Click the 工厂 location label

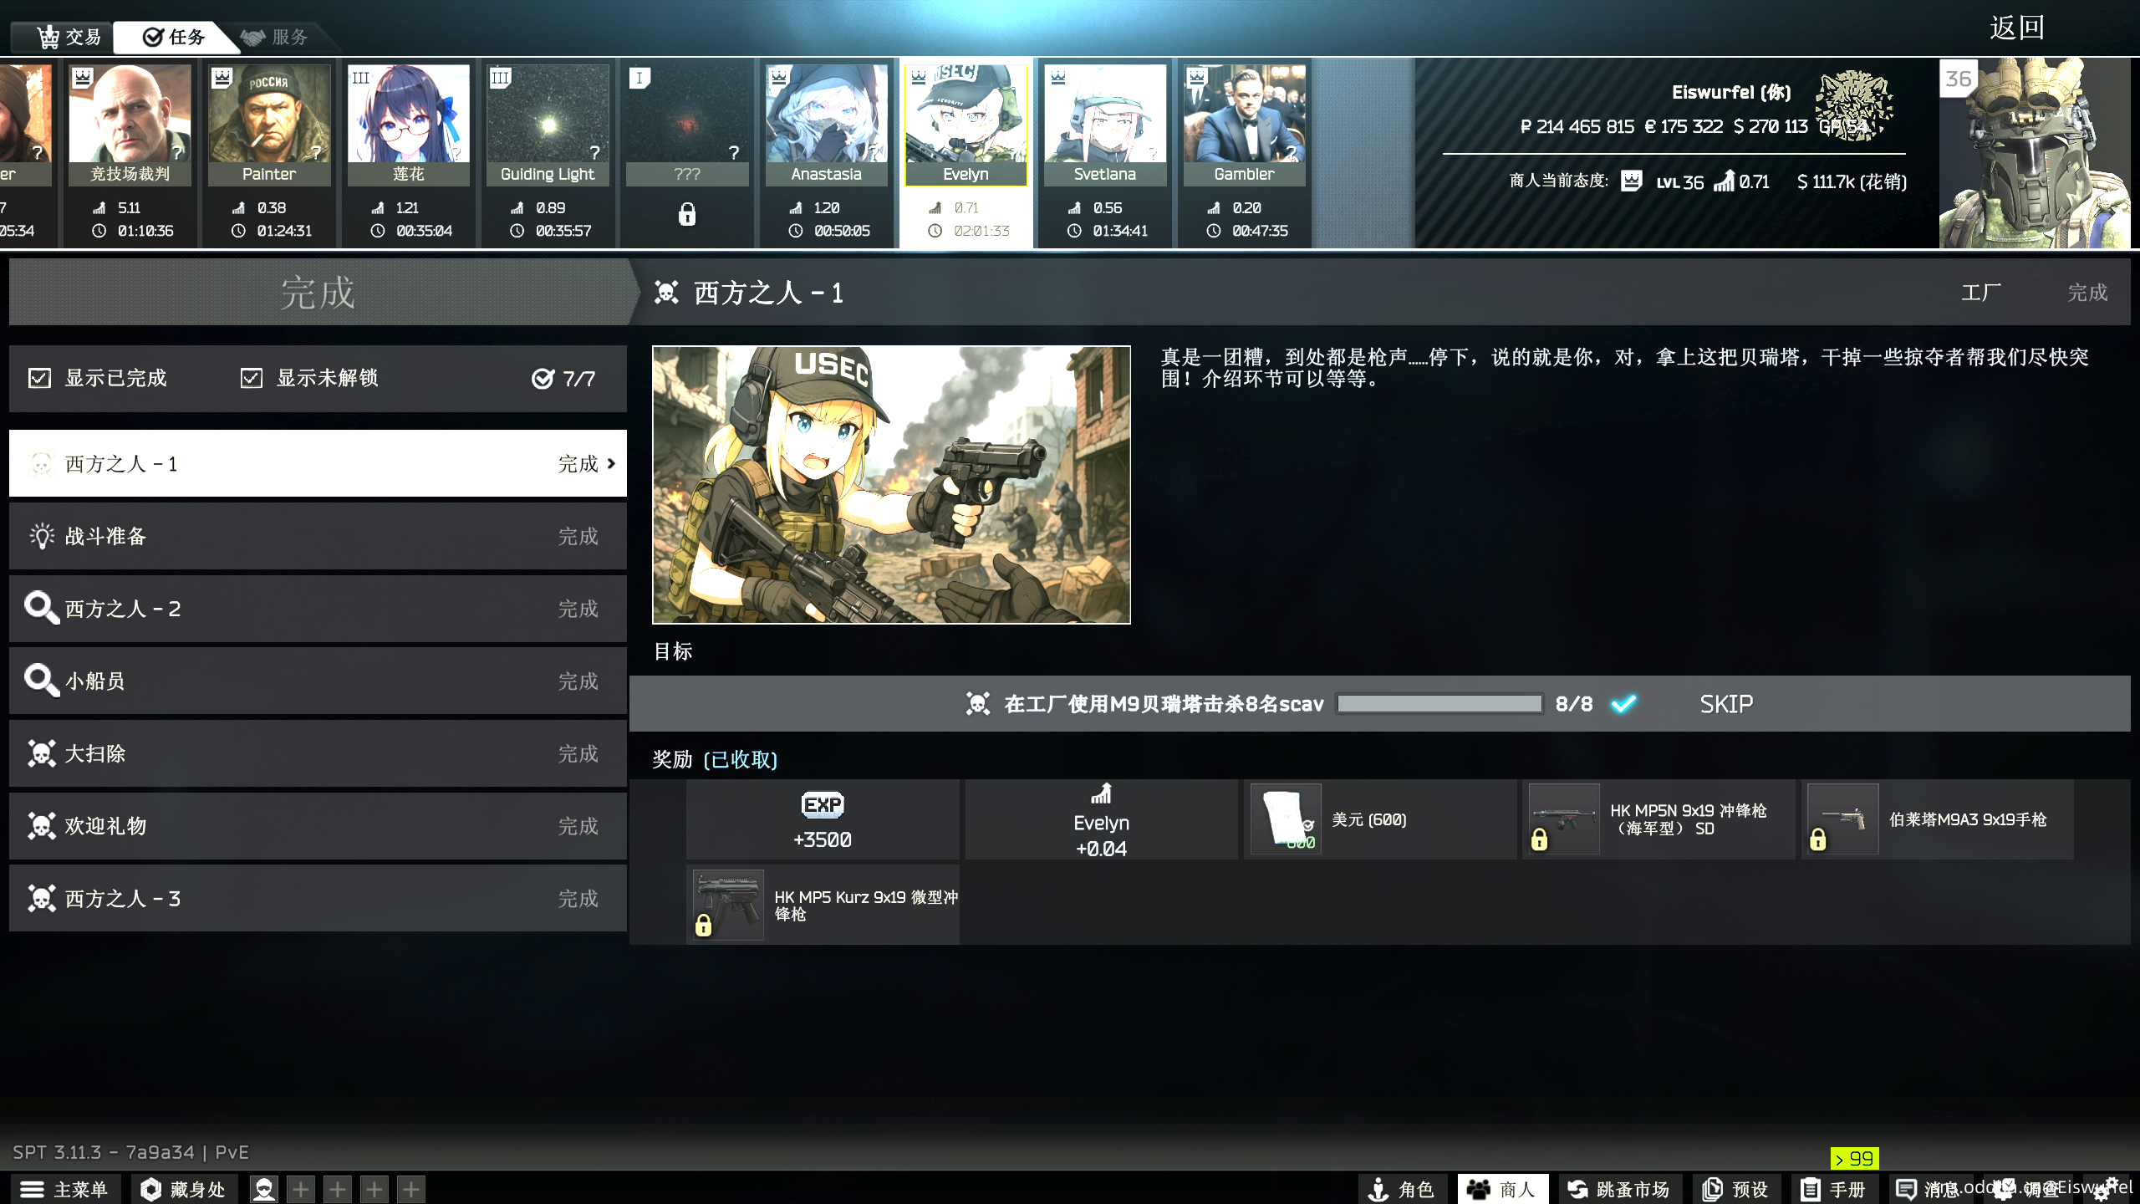click(1980, 293)
